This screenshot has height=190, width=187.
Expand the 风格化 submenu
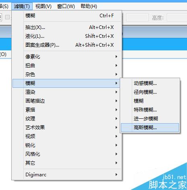click(67, 154)
